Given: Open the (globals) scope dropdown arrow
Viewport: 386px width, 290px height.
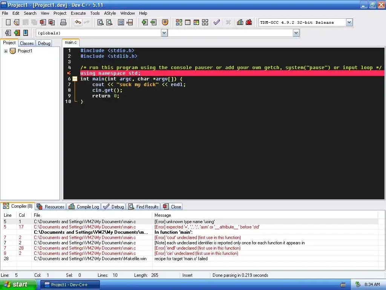Looking at the screenshot, I should coord(164,33).
